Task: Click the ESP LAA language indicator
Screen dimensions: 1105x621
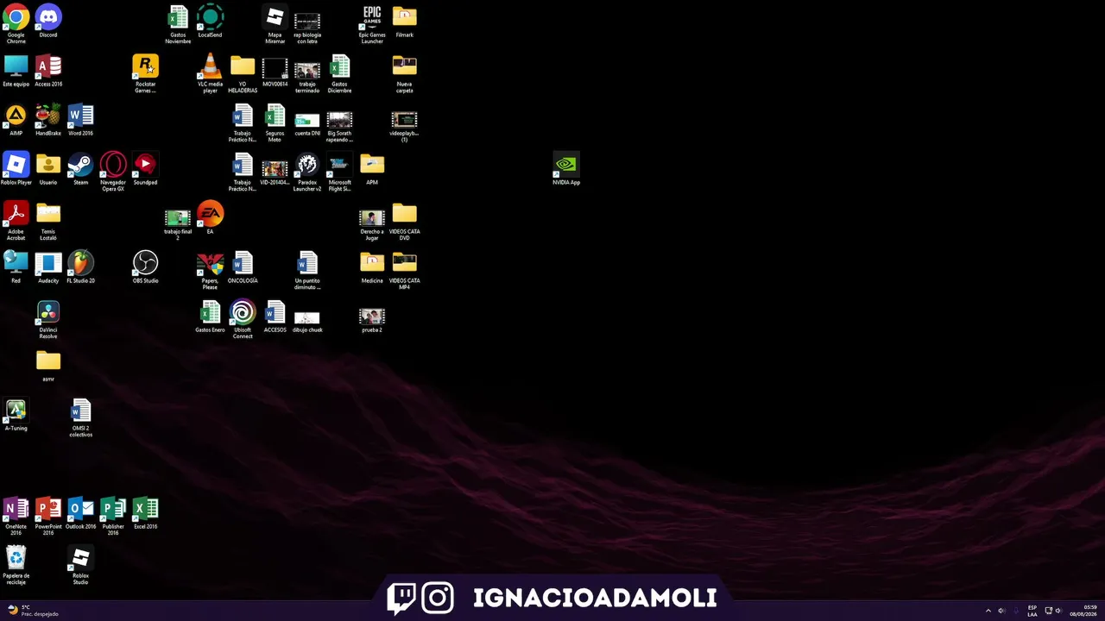Action: pyautogui.click(x=1032, y=611)
